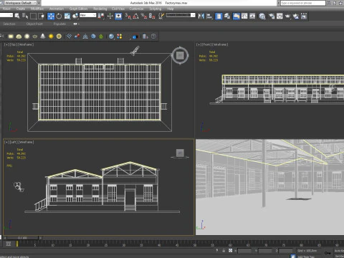Select the Select by Name tool
Image resolution: width=344 pixels, height=258 pixels.
tap(25, 16)
